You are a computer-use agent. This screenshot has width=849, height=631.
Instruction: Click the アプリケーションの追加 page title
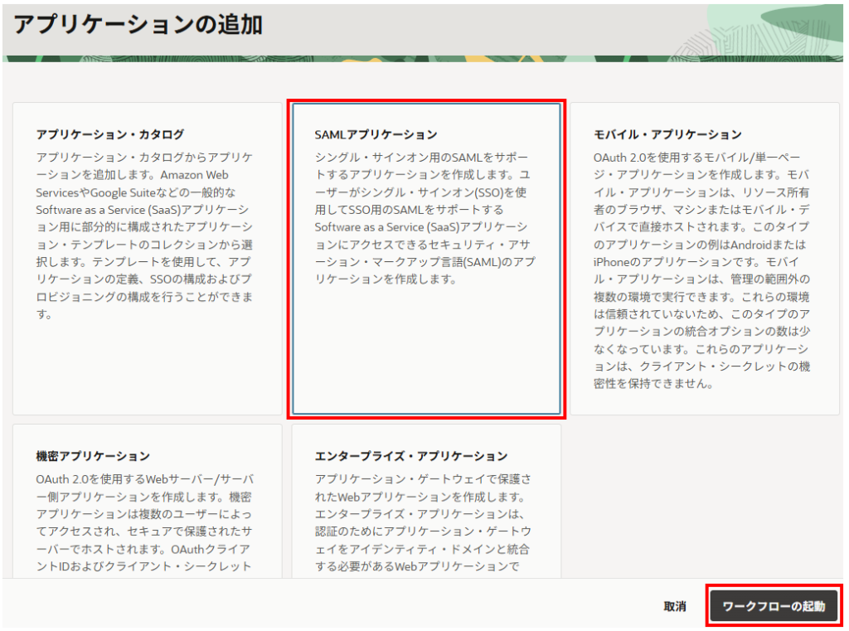coord(138,25)
